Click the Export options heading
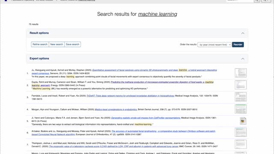Screen dimensions: 274x154 click(x=39, y=59)
